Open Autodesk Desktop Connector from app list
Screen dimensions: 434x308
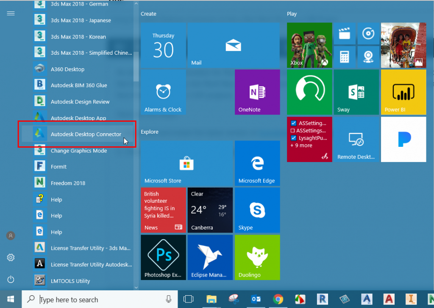(x=78, y=134)
